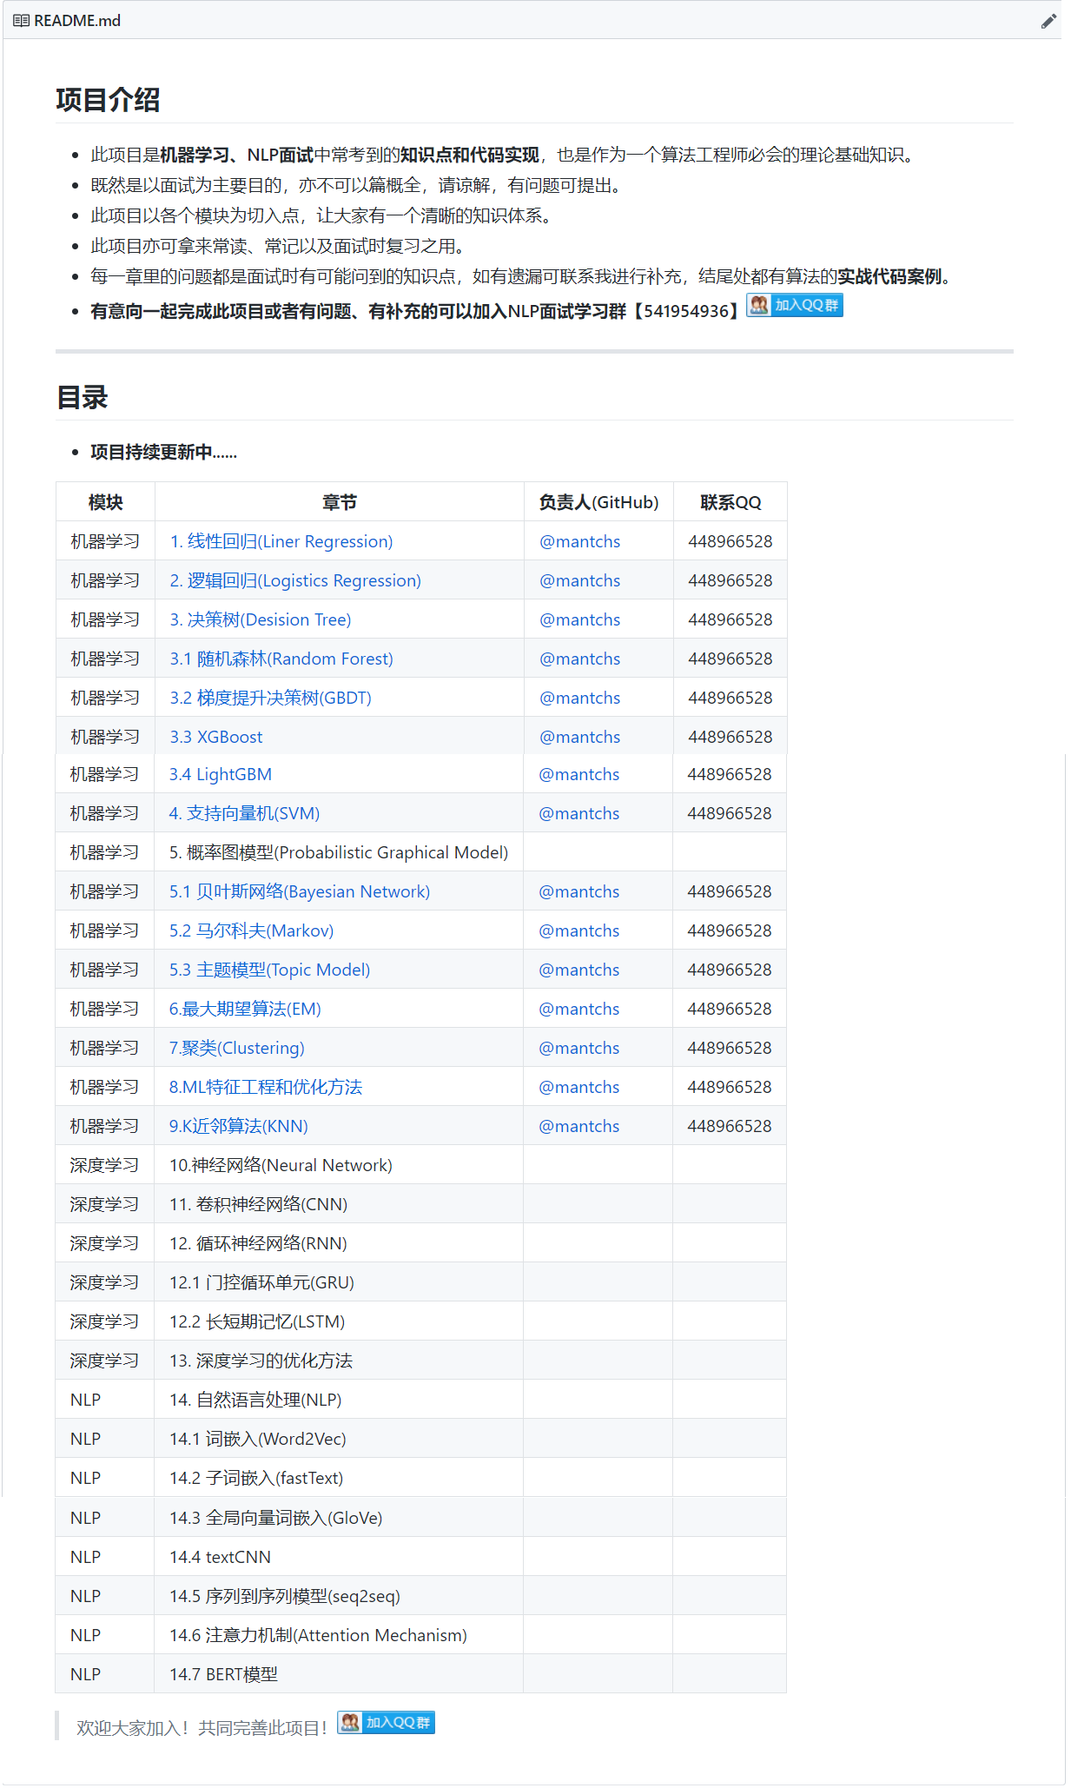
Task: Click @mantchs in the Markov row
Action: point(579,930)
